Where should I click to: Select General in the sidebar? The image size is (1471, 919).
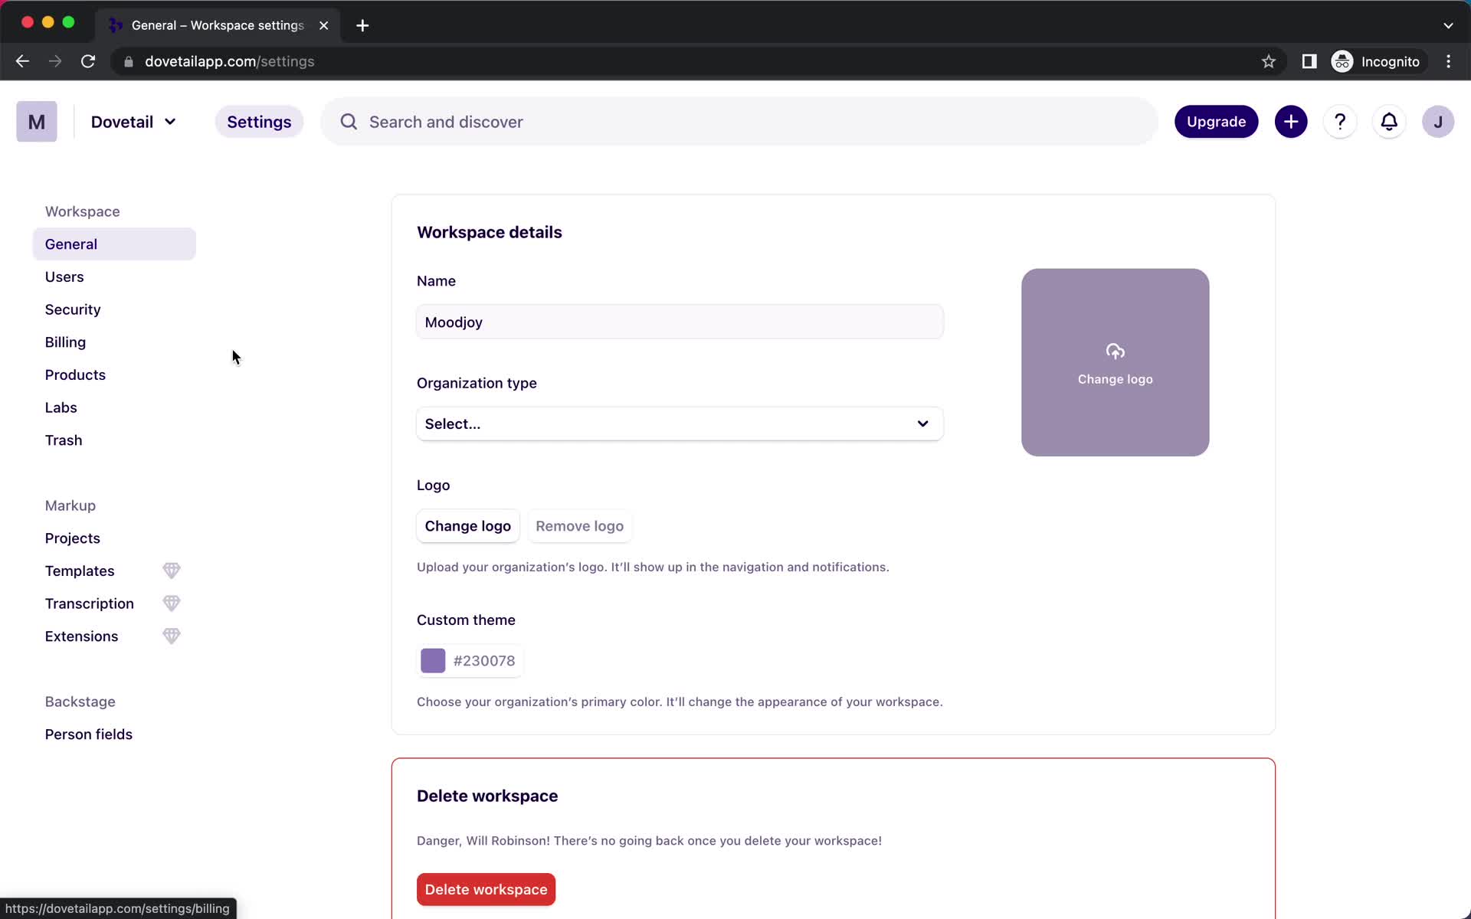pyautogui.click(x=114, y=244)
